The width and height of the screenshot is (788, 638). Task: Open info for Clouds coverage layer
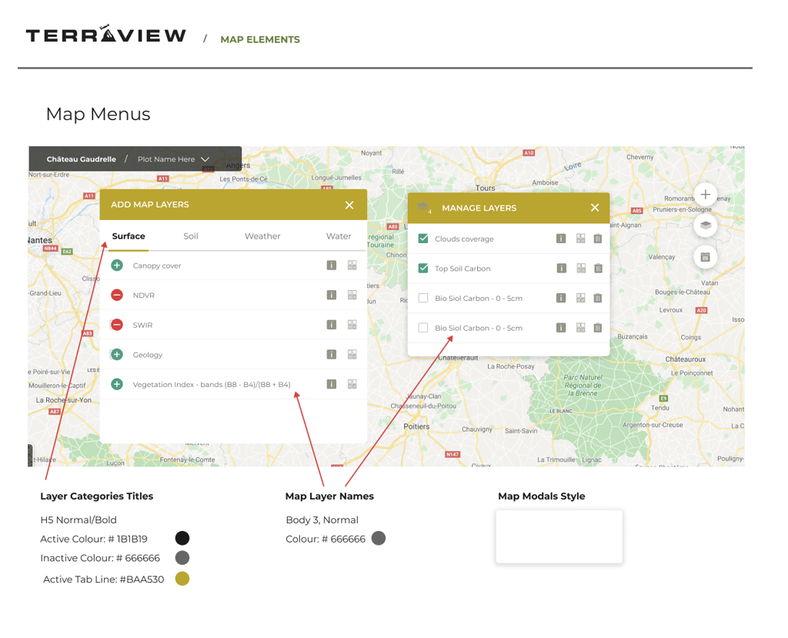click(x=561, y=239)
